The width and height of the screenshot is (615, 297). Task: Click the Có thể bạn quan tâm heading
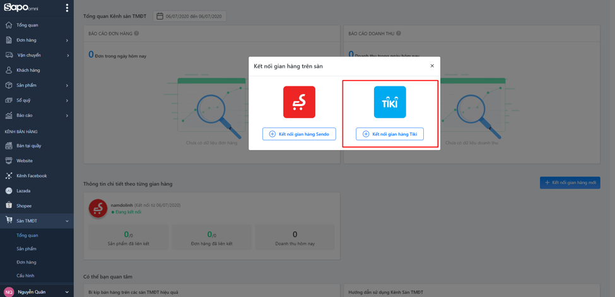tap(108, 277)
